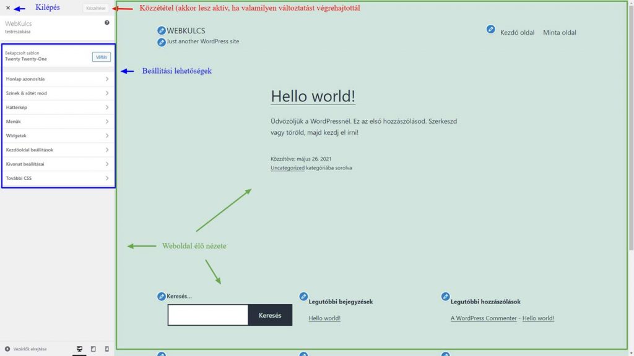Expand the Menük section
The height and width of the screenshot is (356, 634).
coord(58,121)
